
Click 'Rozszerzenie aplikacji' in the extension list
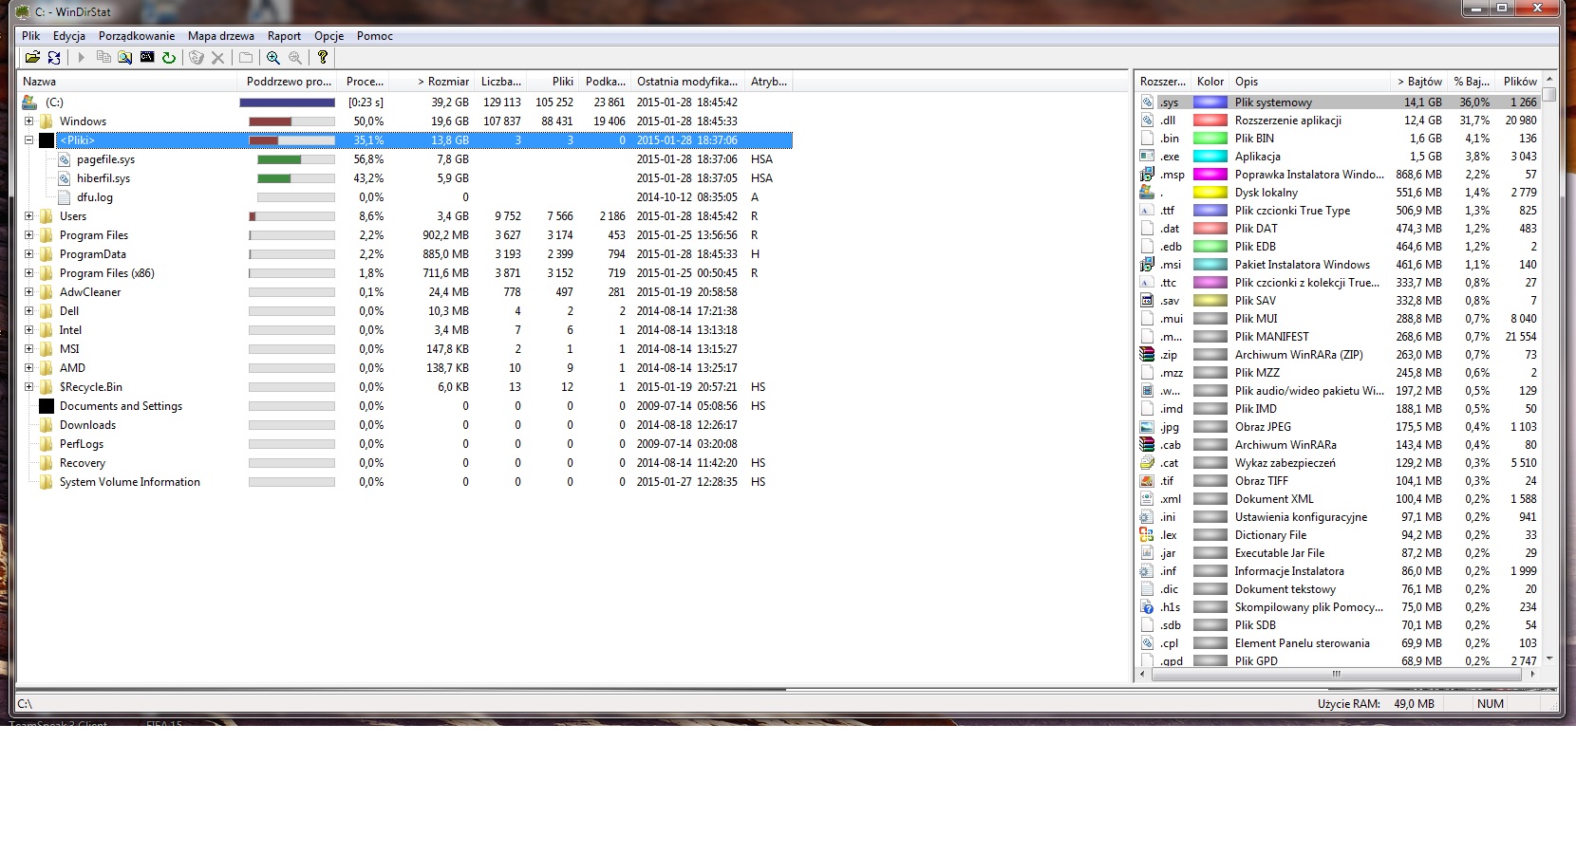pos(1288,121)
